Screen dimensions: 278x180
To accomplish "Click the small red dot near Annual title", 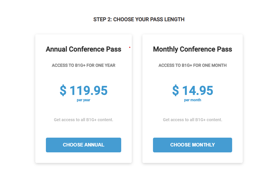I will (x=130, y=47).
